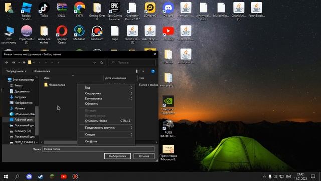Image resolution: width=321 pixels, height=181 pixels.
Task: Click the search box in folder dialog
Action: 132,62
